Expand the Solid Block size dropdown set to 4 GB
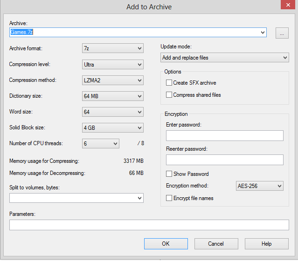 pos(113,128)
